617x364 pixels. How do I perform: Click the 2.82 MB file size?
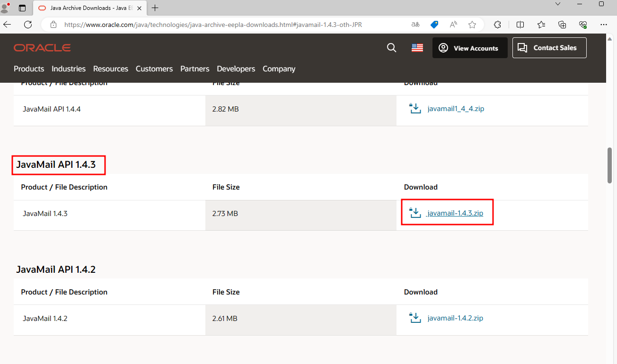tap(226, 109)
